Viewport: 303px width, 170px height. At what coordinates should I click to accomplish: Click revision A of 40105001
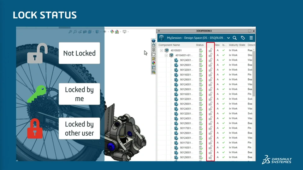[217, 50]
